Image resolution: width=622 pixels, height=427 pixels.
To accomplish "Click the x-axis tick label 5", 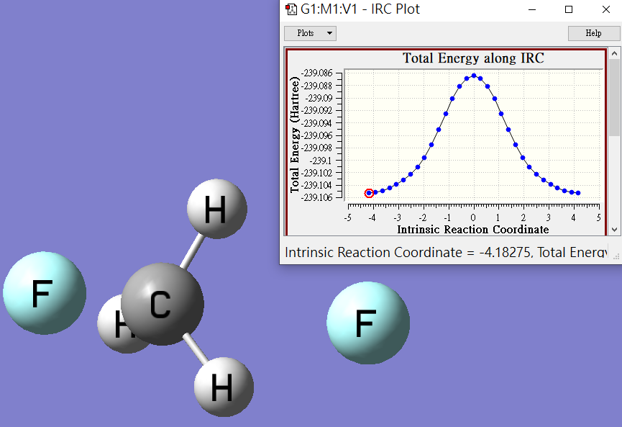I will coord(598,217).
